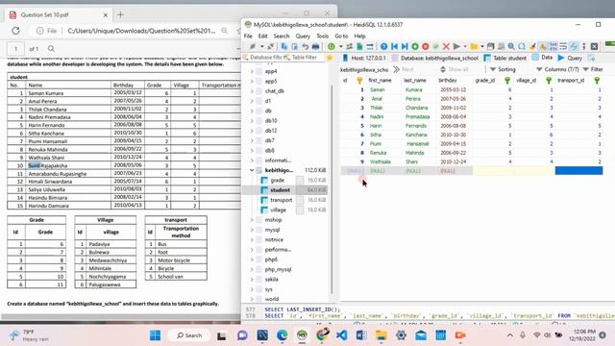Click the Copy icon in HeidiSQL toolbar
Image resolution: width=615 pixels, height=346 pixels.
[284, 47]
